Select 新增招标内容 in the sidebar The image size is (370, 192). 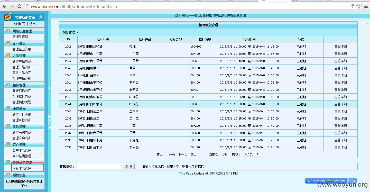[x=22, y=91]
